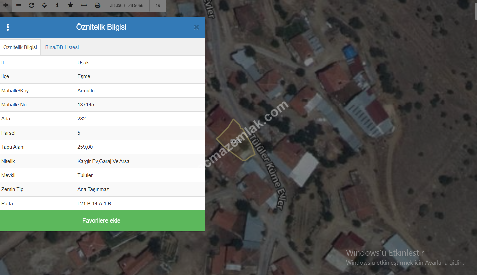Select the horizontal measure arrow tool
This screenshot has width=477, height=275.
pyautogui.click(x=84, y=5)
